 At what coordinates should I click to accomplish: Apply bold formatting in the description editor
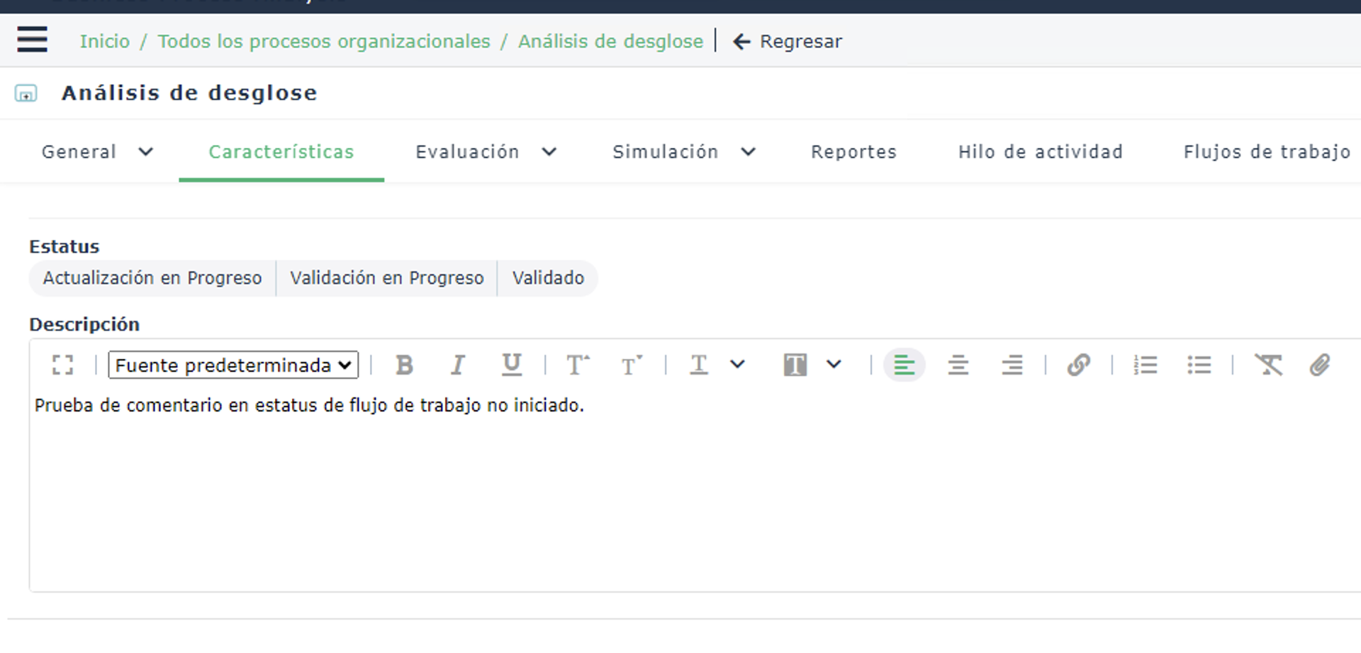405,365
